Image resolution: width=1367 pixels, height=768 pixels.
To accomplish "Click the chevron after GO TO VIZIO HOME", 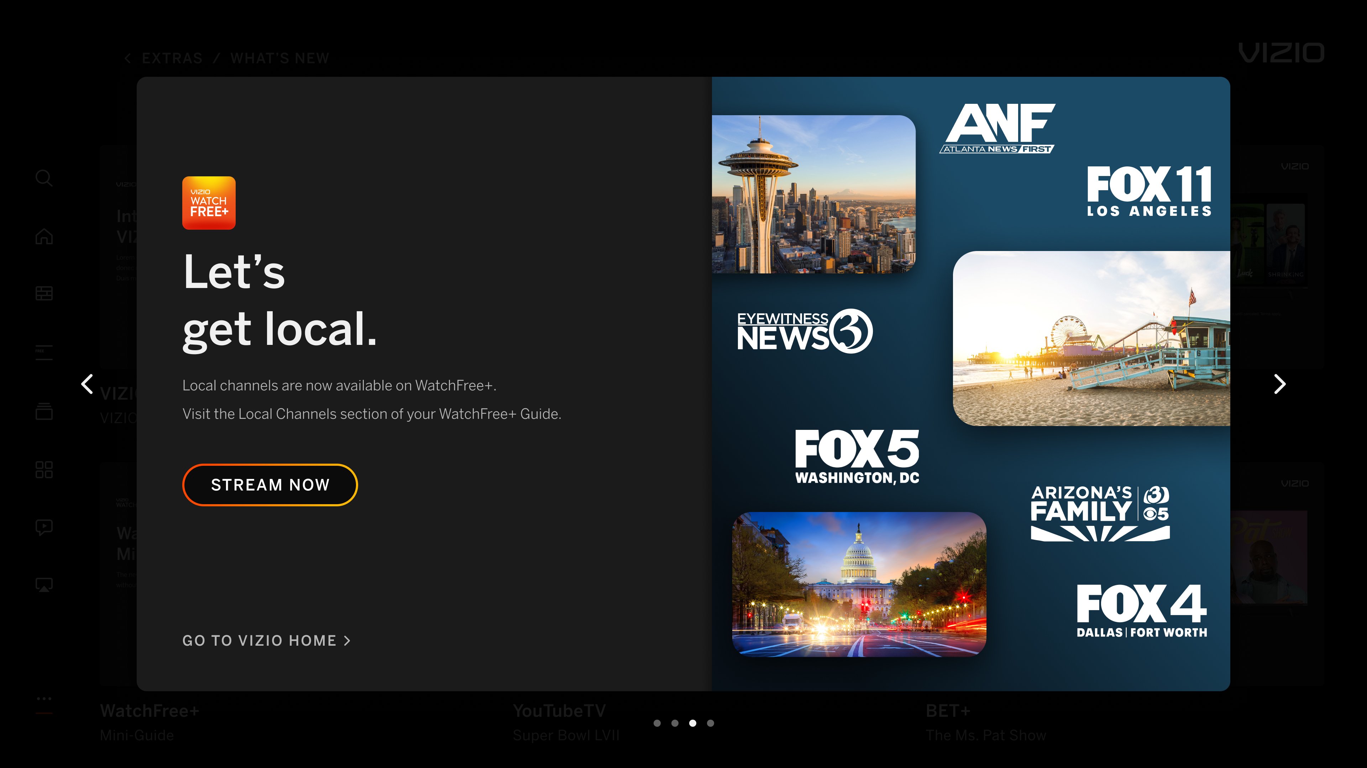I will tap(347, 641).
